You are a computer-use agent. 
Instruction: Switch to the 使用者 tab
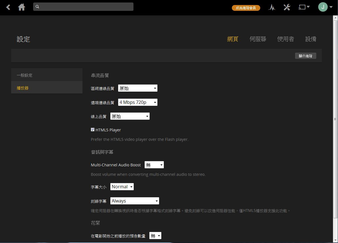pyautogui.click(x=286, y=39)
